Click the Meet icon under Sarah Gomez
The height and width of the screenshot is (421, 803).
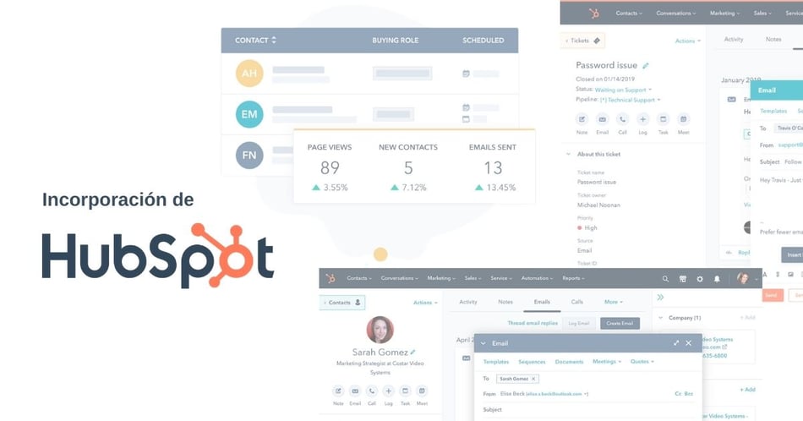pyautogui.click(x=422, y=391)
